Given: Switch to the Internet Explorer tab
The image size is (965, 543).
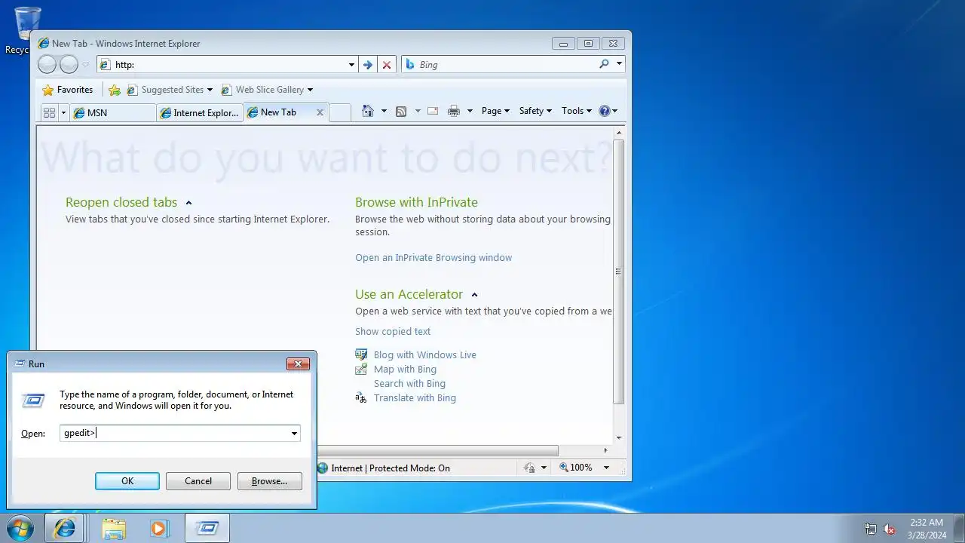Looking at the screenshot, I should click(200, 112).
